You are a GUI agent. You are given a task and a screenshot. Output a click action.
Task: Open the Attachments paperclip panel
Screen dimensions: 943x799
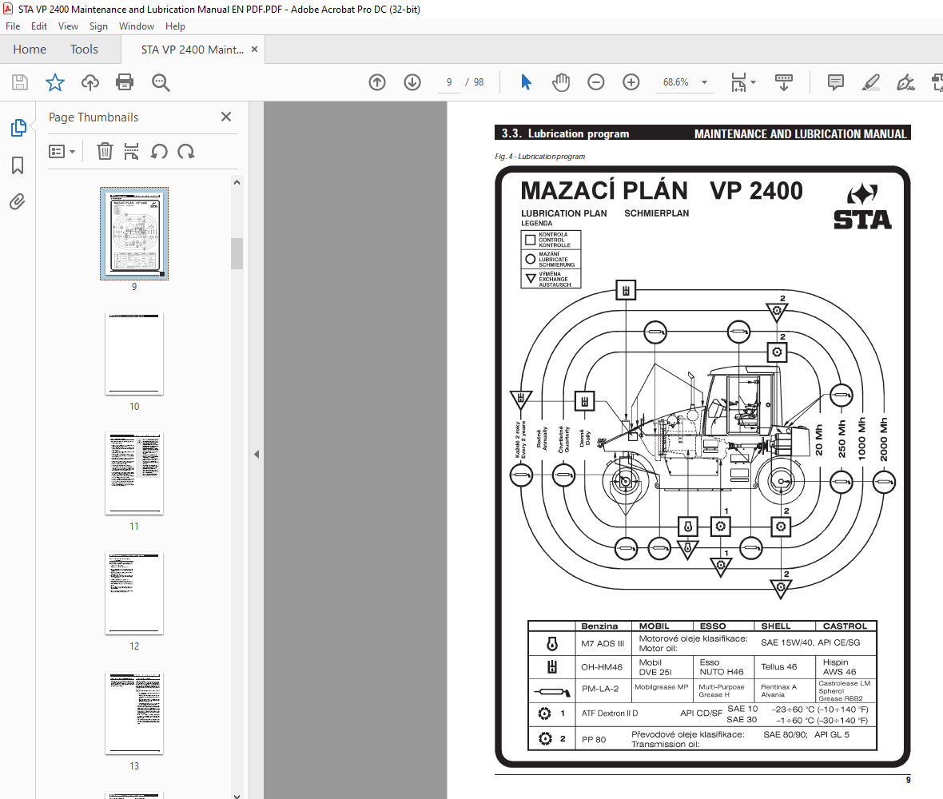pyautogui.click(x=18, y=202)
